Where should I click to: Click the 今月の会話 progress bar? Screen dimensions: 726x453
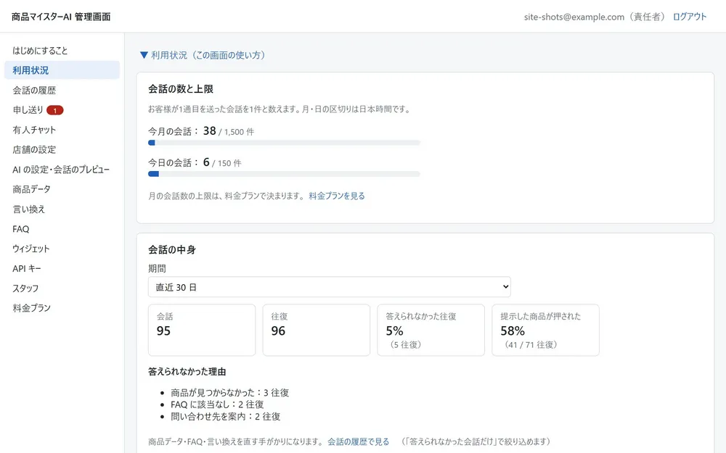coord(285,143)
